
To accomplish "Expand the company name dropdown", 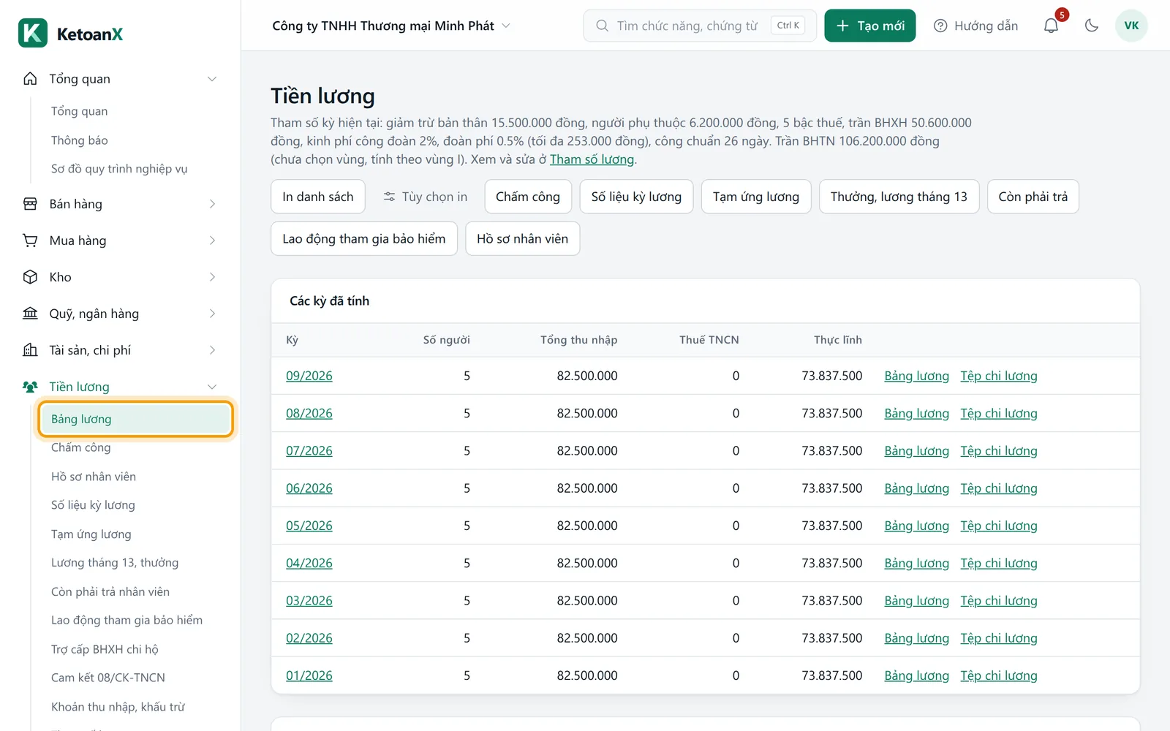I will coord(391,26).
